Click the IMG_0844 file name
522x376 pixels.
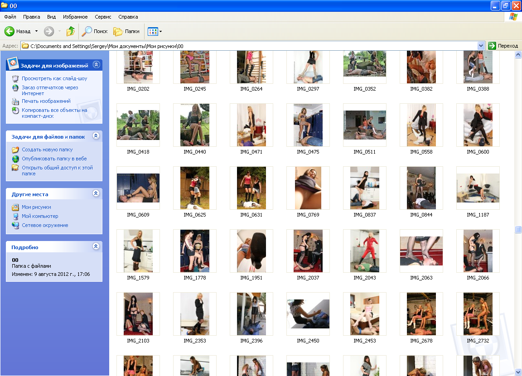click(x=421, y=215)
